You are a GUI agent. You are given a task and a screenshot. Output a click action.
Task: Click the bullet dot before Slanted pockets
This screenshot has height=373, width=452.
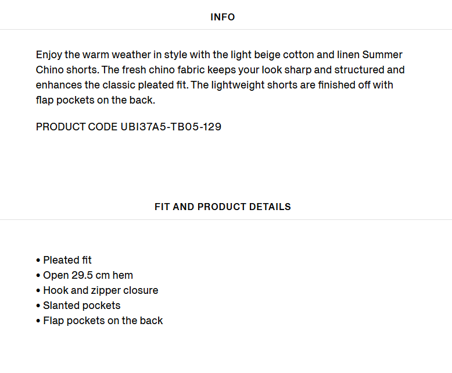click(38, 305)
